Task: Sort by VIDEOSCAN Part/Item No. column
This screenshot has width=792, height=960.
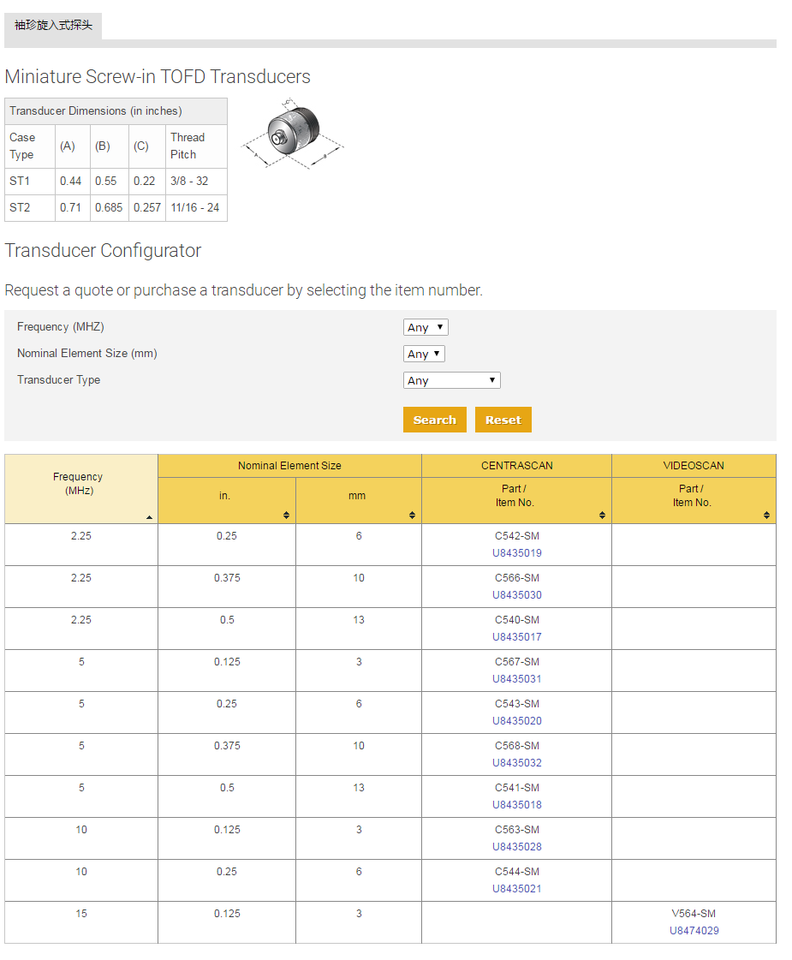Action: tap(766, 515)
